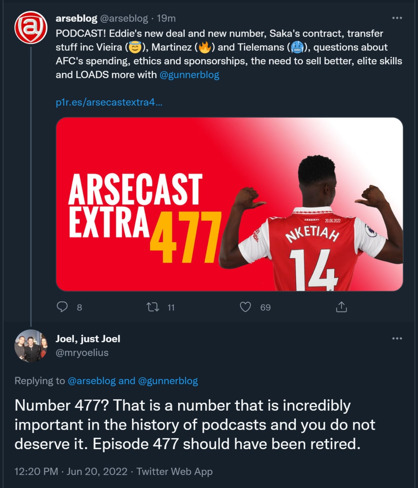Image resolution: width=418 pixels, height=488 pixels.
Task: Open more options on arseblog's tweet
Action: (397, 18)
